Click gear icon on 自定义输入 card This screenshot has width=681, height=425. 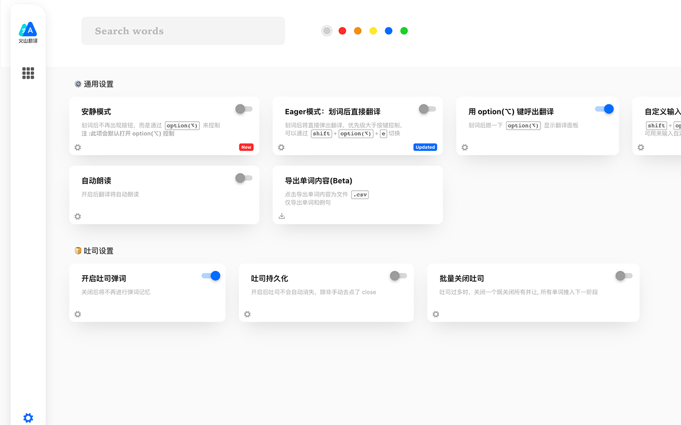[x=641, y=147]
